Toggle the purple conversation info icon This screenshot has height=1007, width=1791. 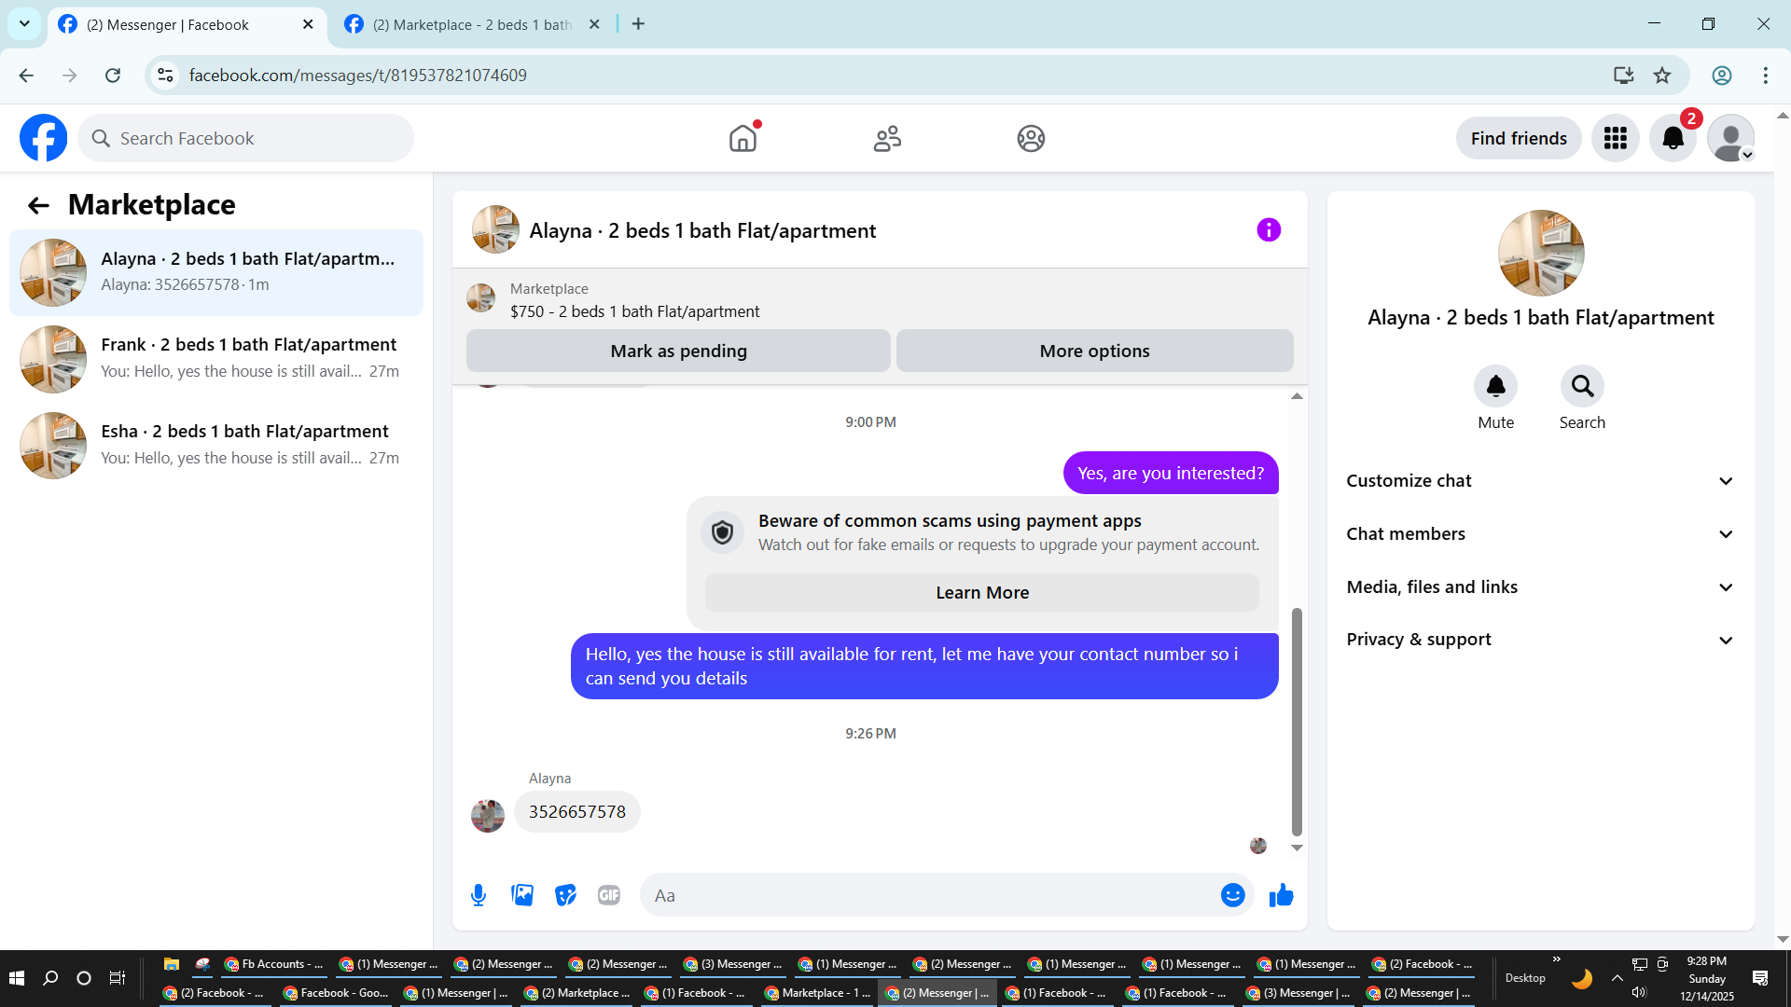point(1269,230)
